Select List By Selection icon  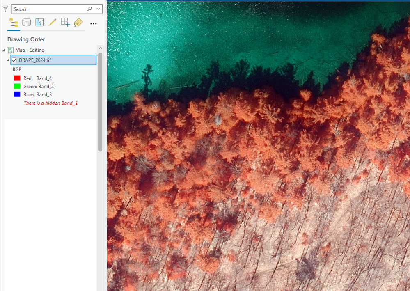[39, 23]
